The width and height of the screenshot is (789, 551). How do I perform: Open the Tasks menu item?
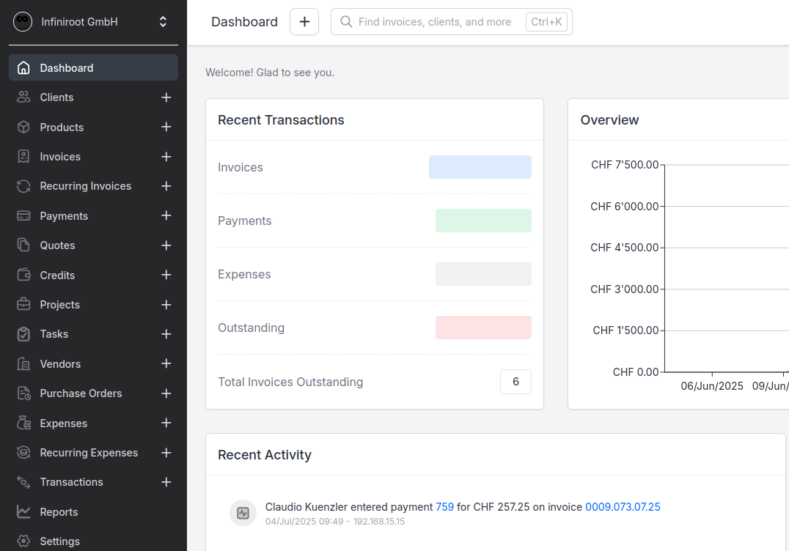(54, 334)
